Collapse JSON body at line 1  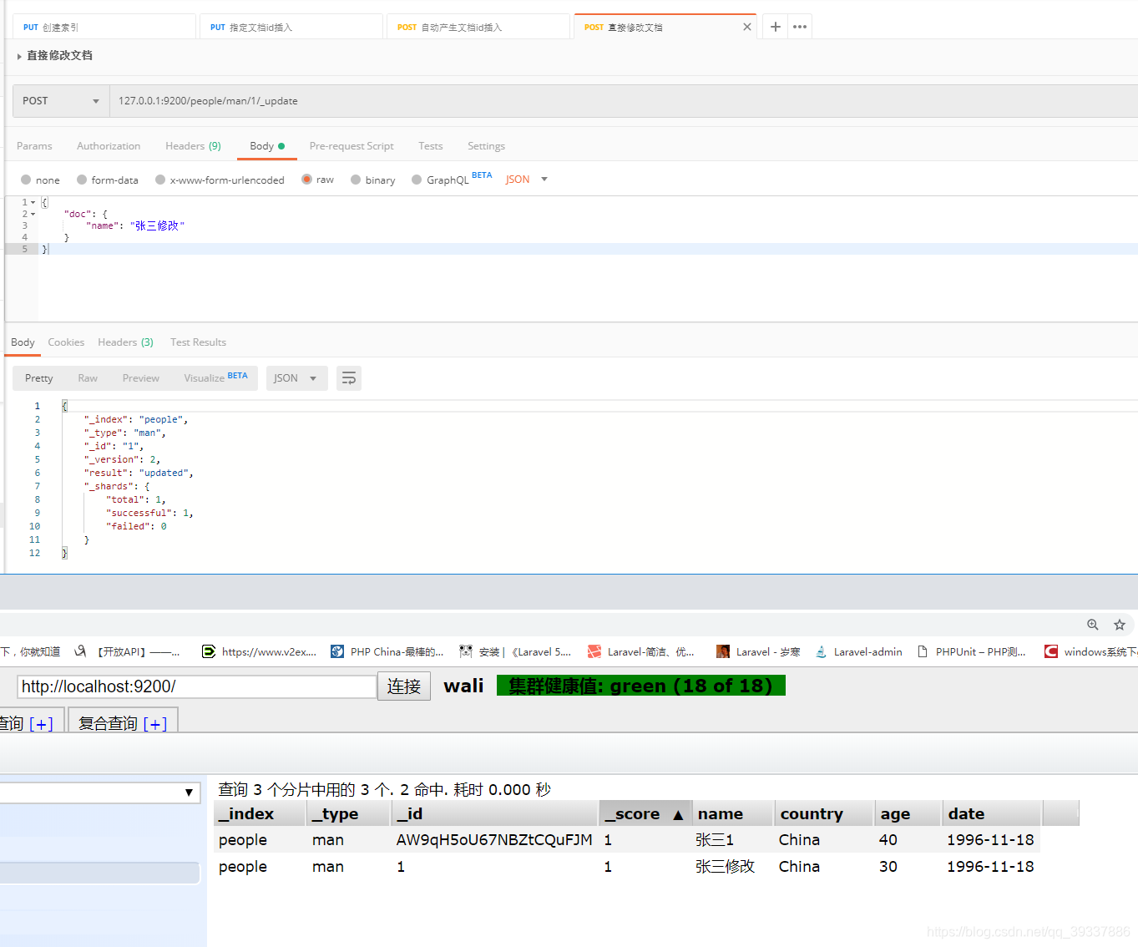pos(33,202)
